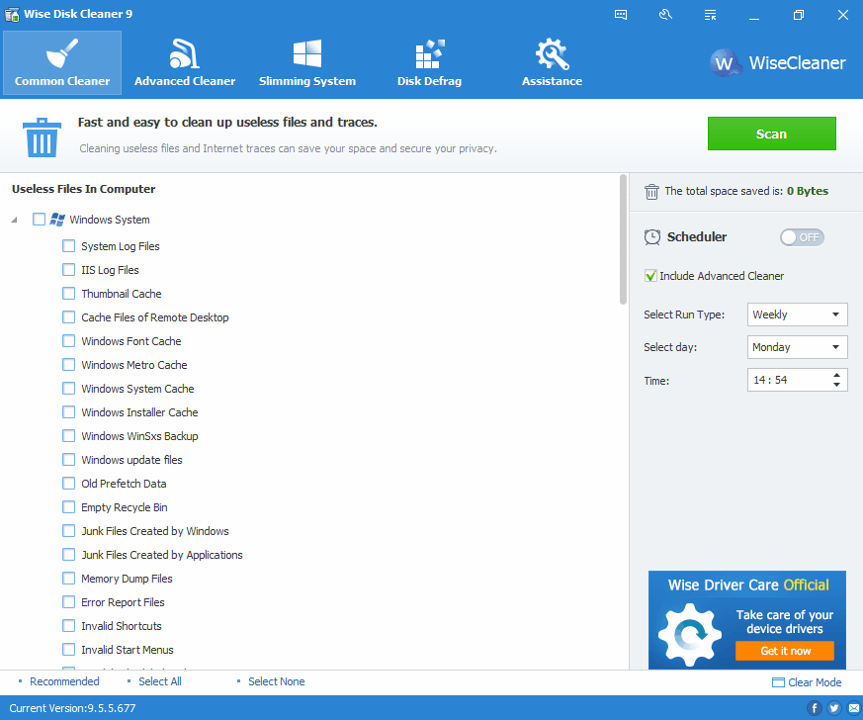The image size is (863, 720).
Task: Click Wise Driver Care Official banner title
Action: (x=748, y=585)
